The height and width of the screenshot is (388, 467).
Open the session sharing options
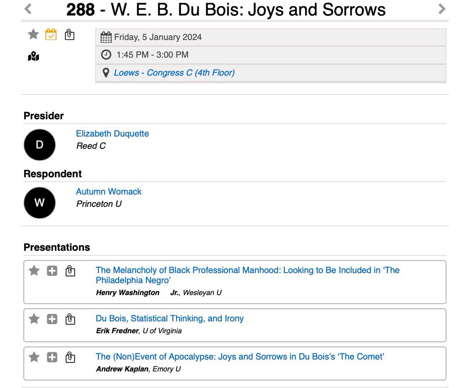tap(70, 35)
